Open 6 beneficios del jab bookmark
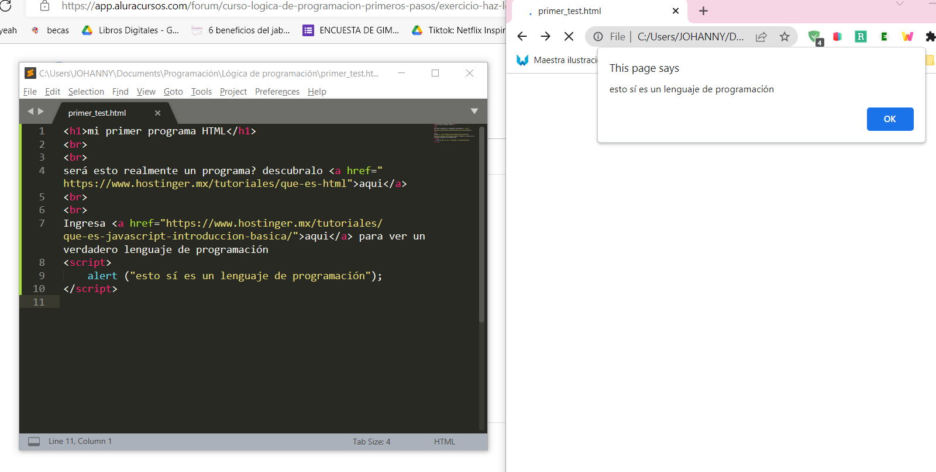The height and width of the screenshot is (472, 936). [240, 30]
